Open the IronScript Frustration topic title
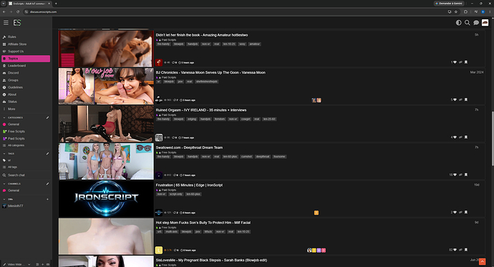This screenshot has height=267, width=494. [x=189, y=185]
